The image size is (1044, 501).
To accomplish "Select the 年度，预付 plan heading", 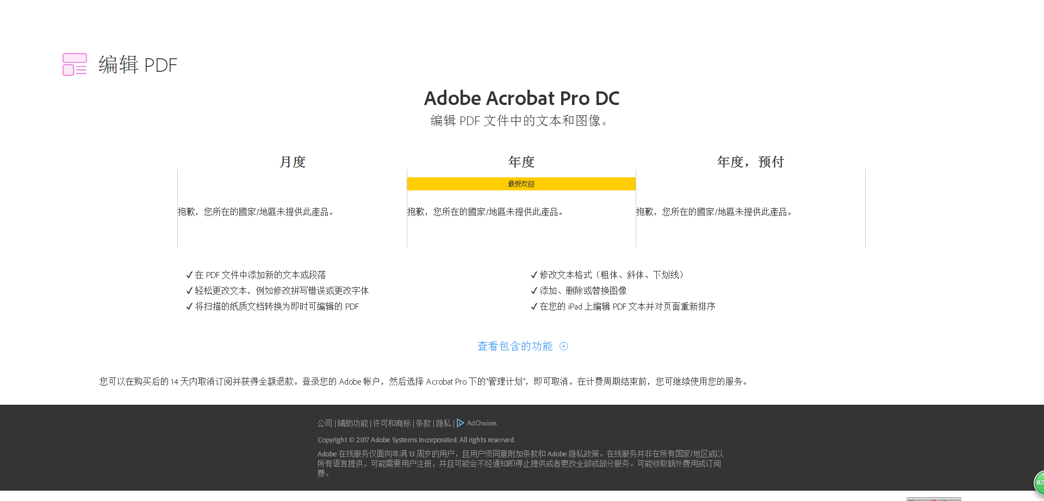I will click(x=750, y=162).
